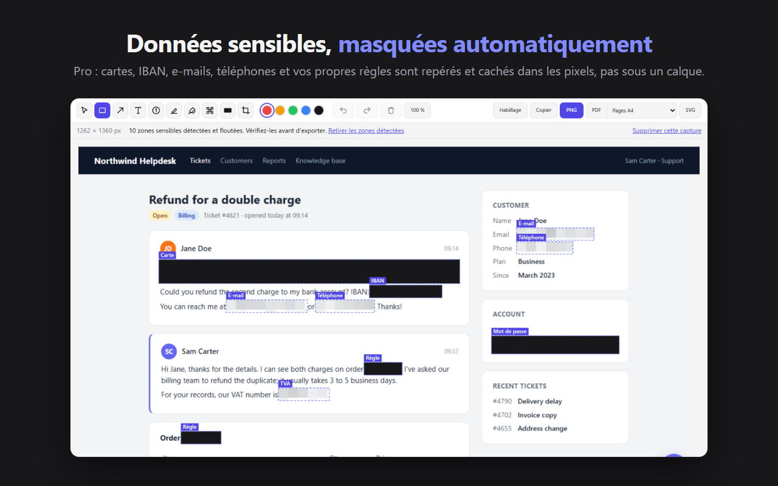Export as PDF
Image resolution: width=778 pixels, height=486 pixels.
pyautogui.click(x=596, y=111)
